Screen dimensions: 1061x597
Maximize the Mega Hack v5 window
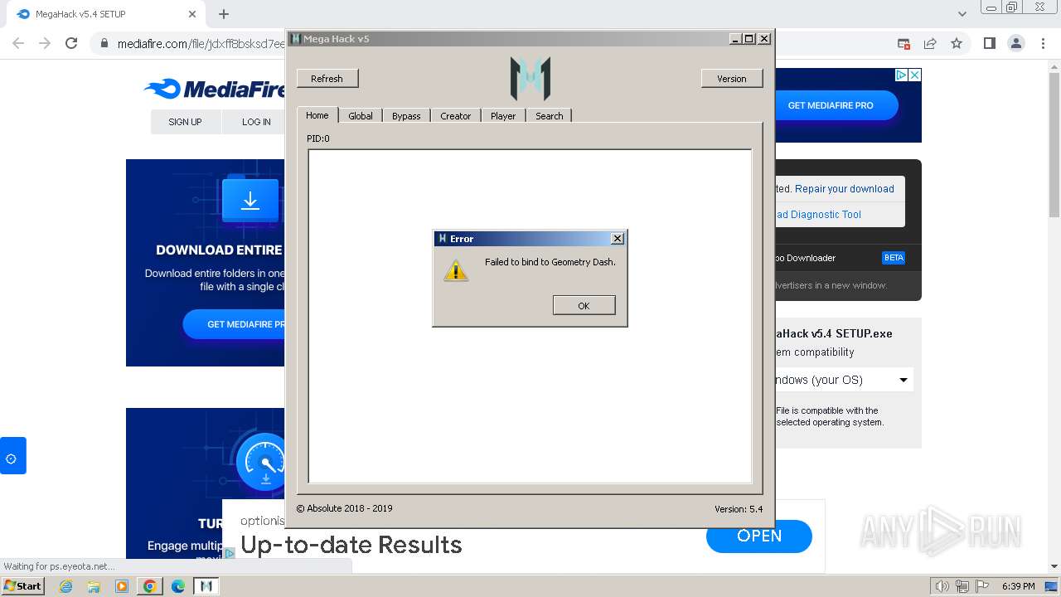tap(749, 39)
